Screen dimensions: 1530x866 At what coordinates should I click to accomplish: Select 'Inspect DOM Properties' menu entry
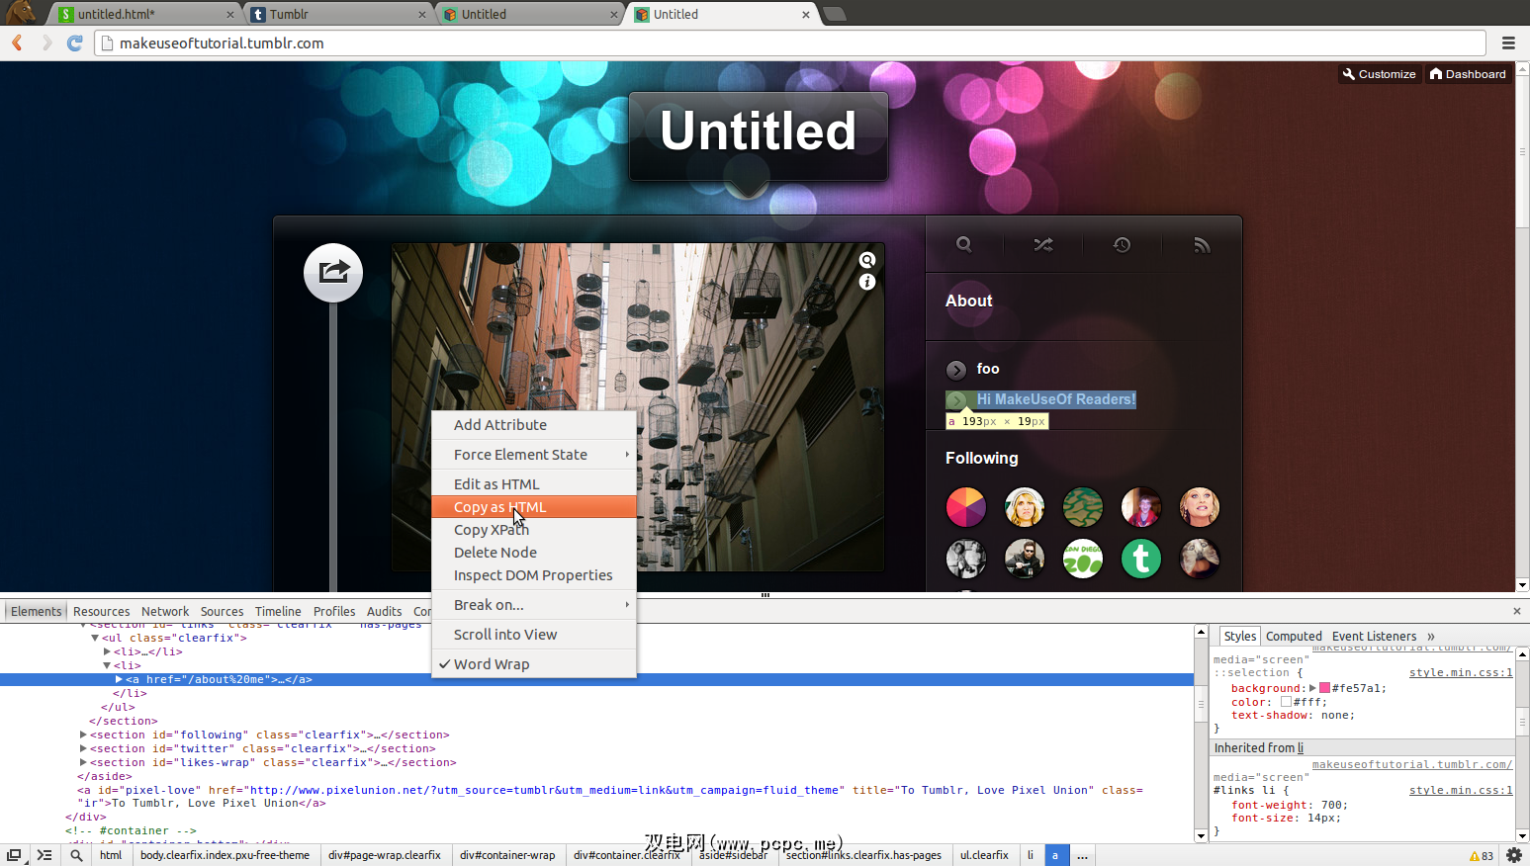pyautogui.click(x=534, y=575)
